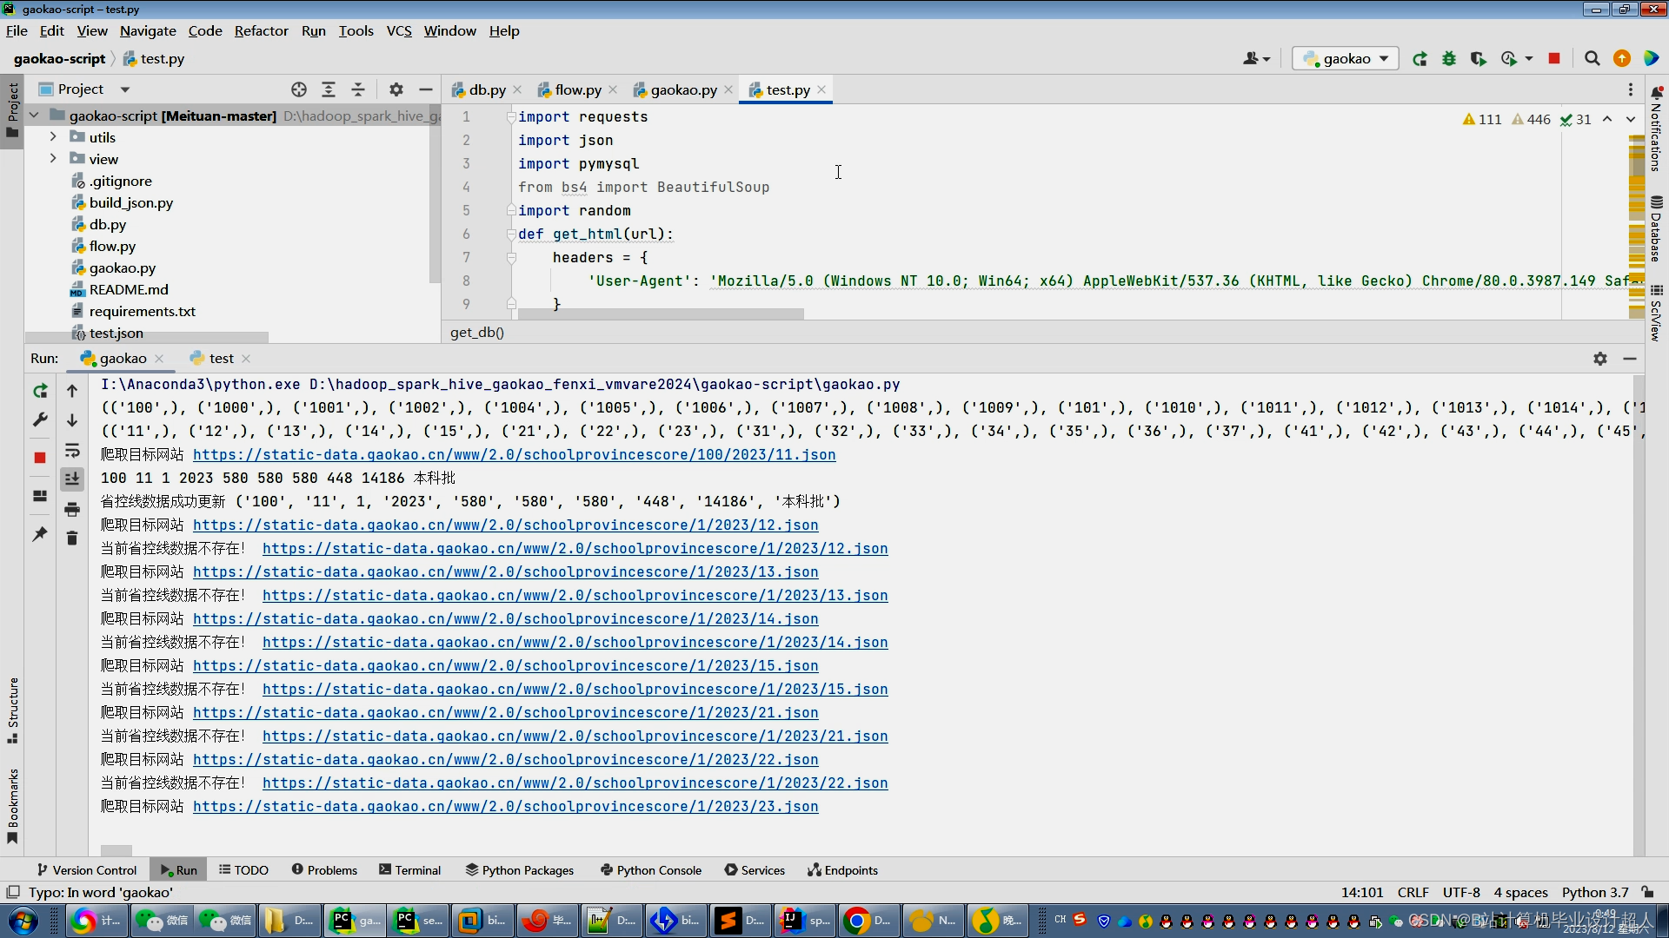Open gaokao run configuration dropdown
The image size is (1669, 938).
1346,59
